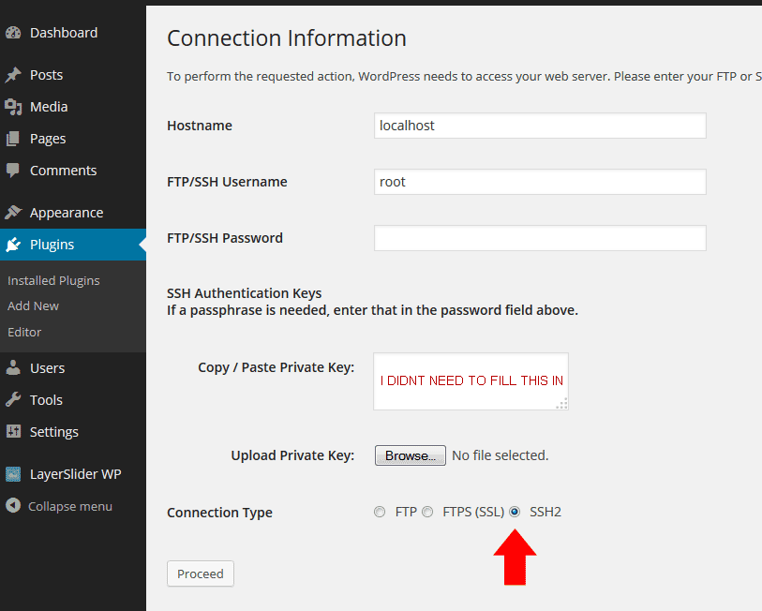Select the FTPS (SSL) radio button

tap(427, 512)
